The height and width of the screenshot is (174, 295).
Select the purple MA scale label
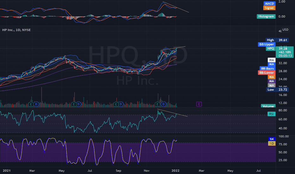[x=272, y=81]
